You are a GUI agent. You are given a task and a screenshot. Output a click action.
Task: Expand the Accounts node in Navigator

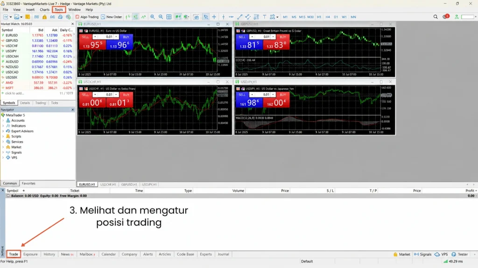point(3,121)
